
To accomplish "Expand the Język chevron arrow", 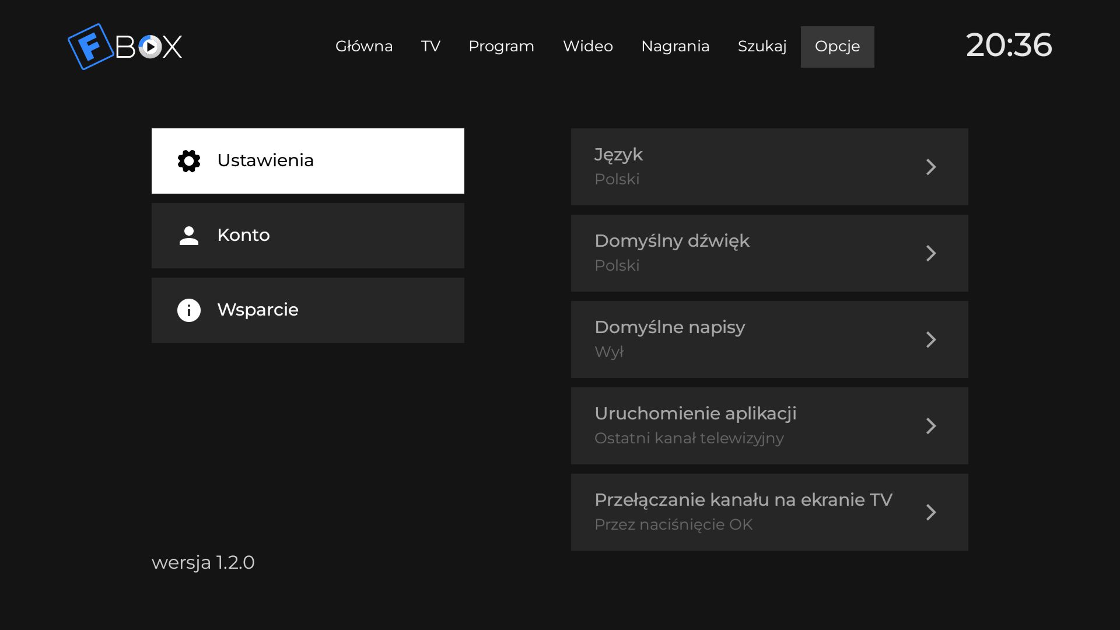I will 931,167.
